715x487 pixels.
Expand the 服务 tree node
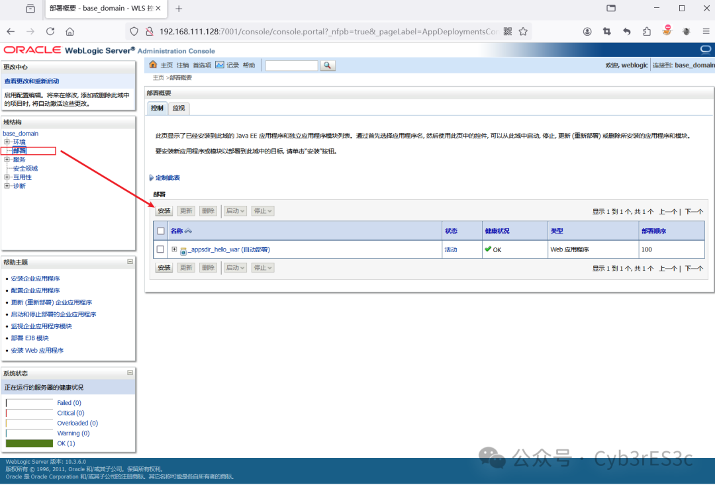pos(7,159)
